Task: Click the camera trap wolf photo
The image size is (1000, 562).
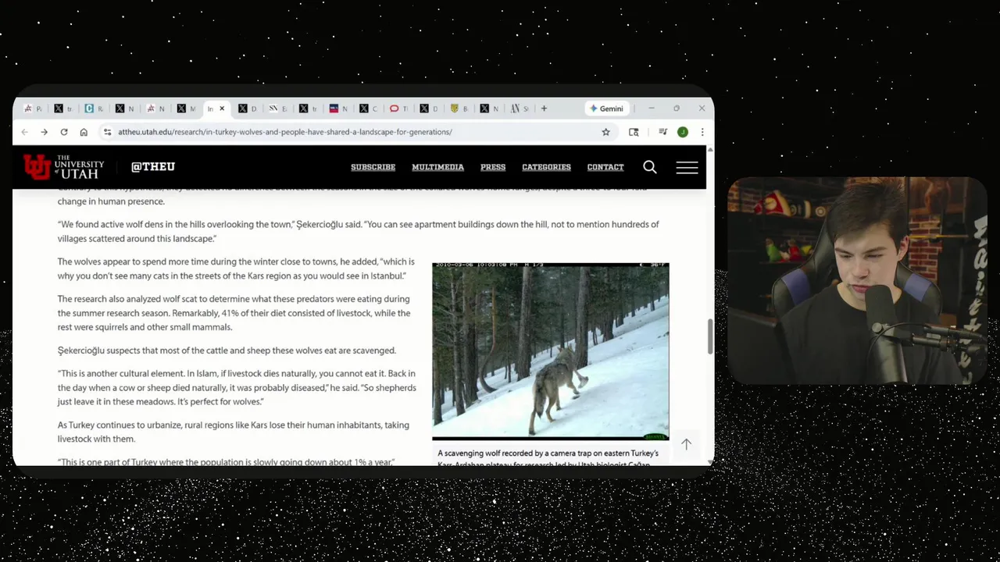Action: pyautogui.click(x=551, y=351)
